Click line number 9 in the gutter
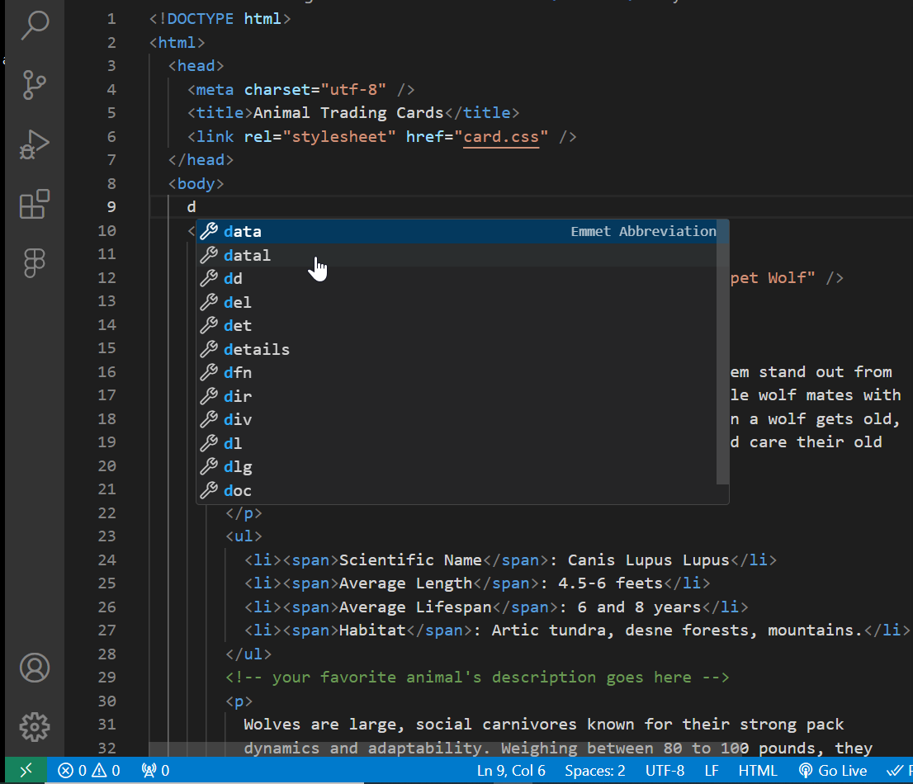The height and width of the screenshot is (784, 913). click(x=111, y=207)
